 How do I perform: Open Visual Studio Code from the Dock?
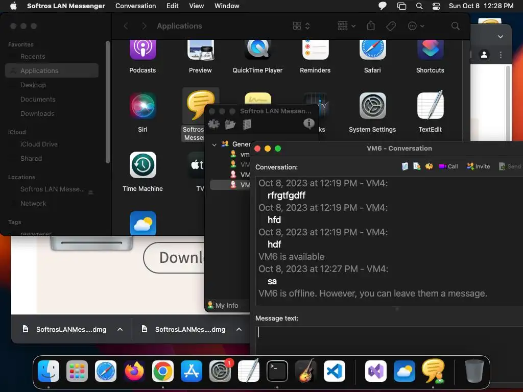pyautogui.click(x=335, y=371)
